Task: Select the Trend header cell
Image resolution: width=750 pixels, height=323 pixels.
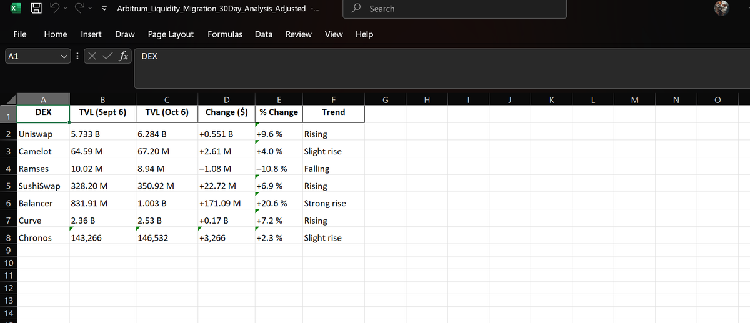Action: click(333, 114)
